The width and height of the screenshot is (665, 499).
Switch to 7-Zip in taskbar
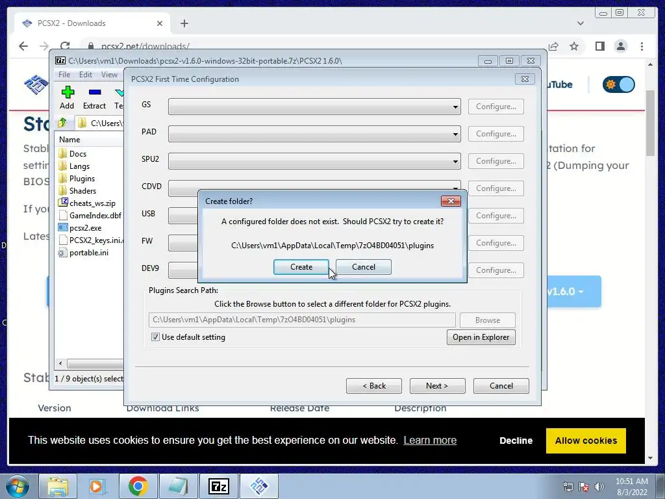point(219,486)
